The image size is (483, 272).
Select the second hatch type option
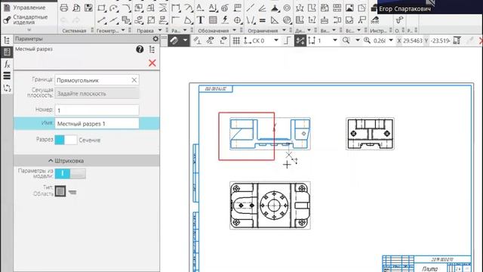[x=72, y=192]
